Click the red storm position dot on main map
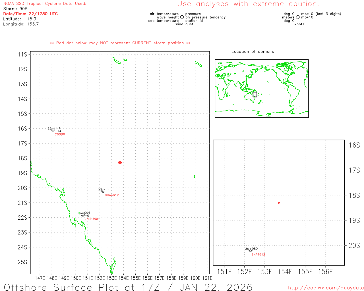364x291 pixels. click(120, 163)
